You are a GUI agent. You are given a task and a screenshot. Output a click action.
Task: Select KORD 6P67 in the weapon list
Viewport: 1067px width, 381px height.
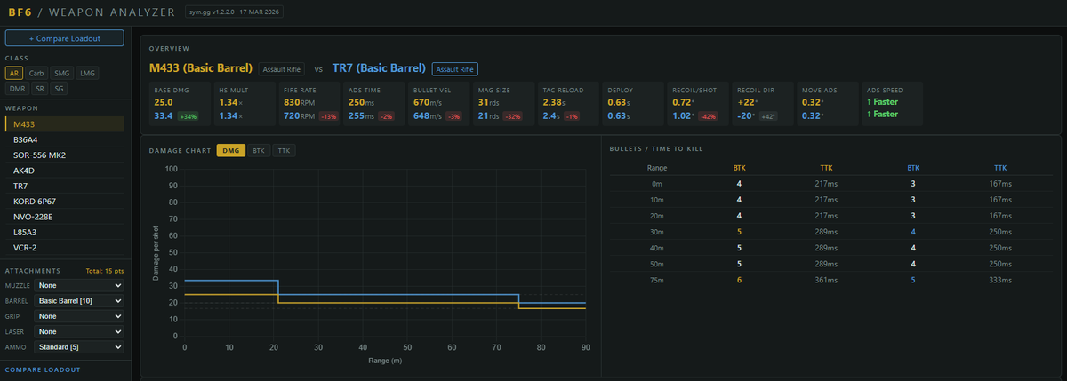pyautogui.click(x=64, y=202)
